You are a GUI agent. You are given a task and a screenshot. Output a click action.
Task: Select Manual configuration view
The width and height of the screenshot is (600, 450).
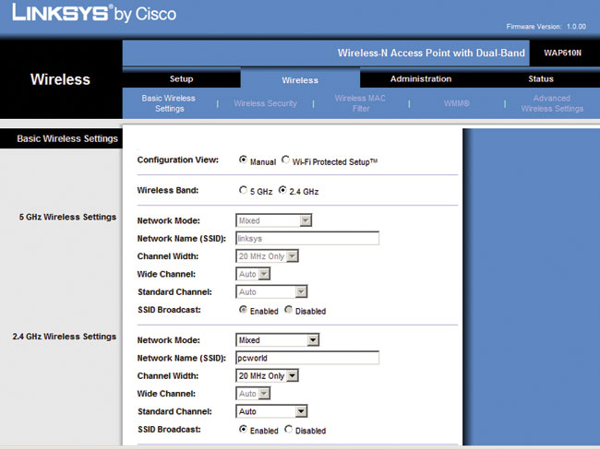(x=244, y=160)
